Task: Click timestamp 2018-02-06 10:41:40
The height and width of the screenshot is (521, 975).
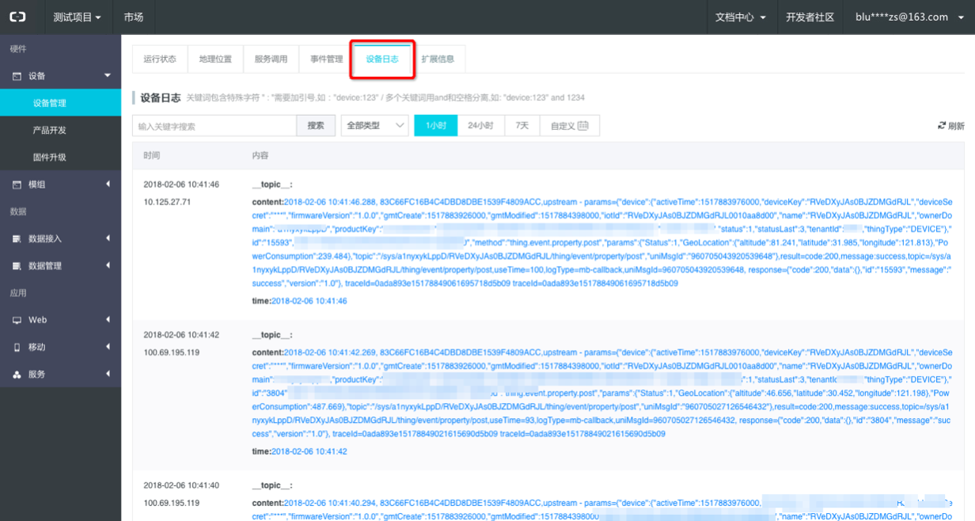Action: tap(181, 485)
